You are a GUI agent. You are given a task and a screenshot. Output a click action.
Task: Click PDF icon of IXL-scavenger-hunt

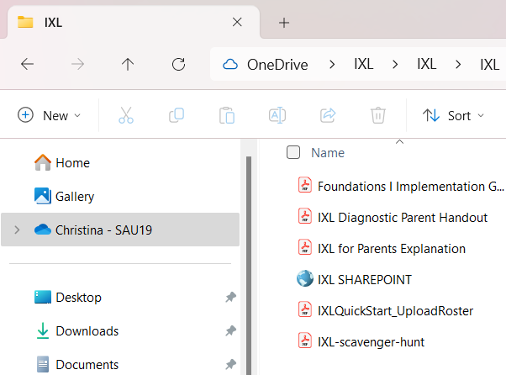305,341
